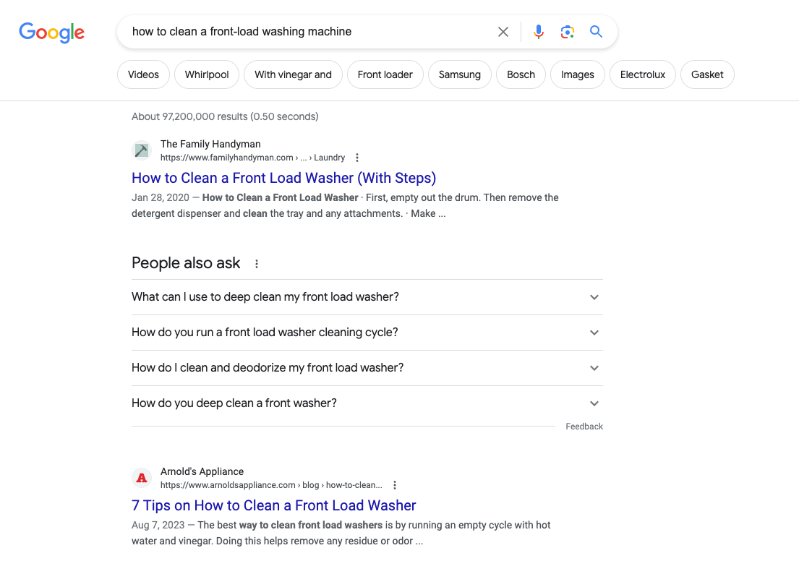The height and width of the screenshot is (561, 799).
Task: Select the Videos filter chip
Action: tap(143, 74)
